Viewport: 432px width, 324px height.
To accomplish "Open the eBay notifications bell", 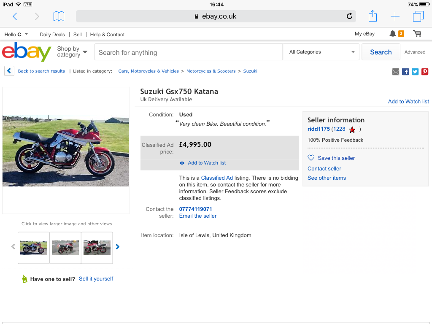I will click(x=393, y=34).
